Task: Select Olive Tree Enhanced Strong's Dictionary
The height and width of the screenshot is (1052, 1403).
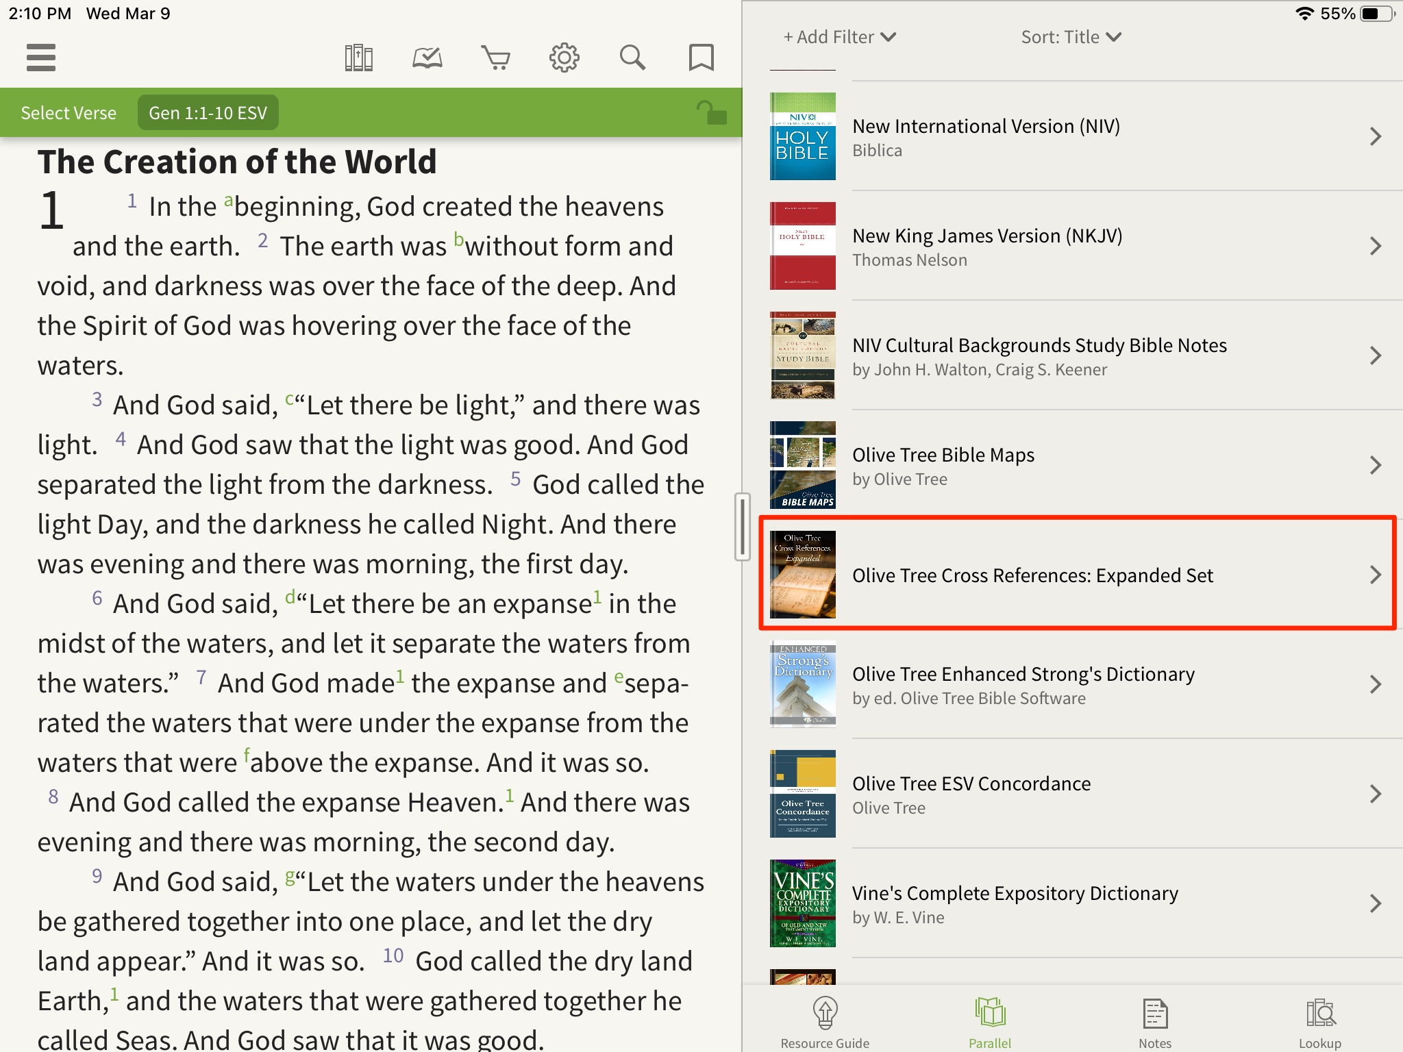Action: tap(1023, 674)
